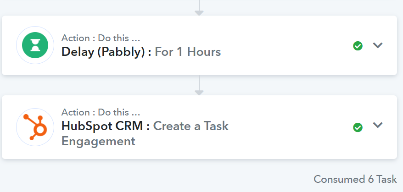Expand the Delay (Pabbly) step chevron
The width and height of the screenshot is (403, 192).
pyautogui.click(x=378, y=45)
